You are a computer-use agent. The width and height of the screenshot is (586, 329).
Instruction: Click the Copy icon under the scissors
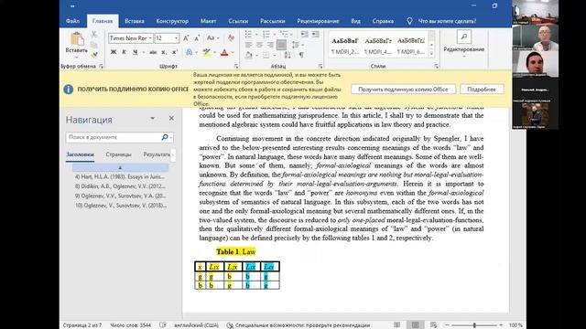pyautogui.click(x=94, y=45)
